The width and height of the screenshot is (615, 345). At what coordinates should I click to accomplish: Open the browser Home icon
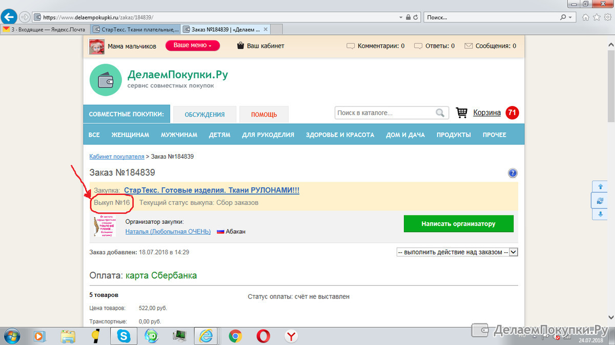(x=586, y=17)
